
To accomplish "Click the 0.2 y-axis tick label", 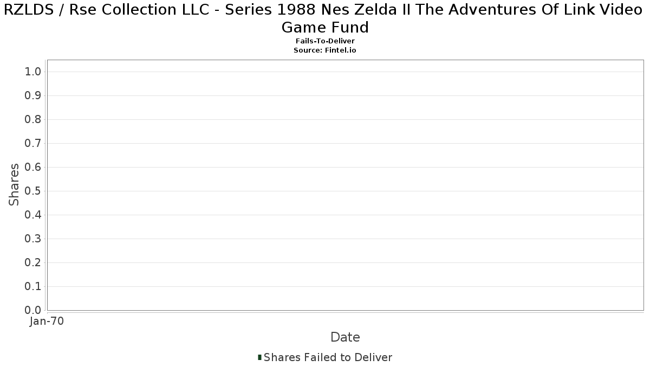I will pos(34,263).
